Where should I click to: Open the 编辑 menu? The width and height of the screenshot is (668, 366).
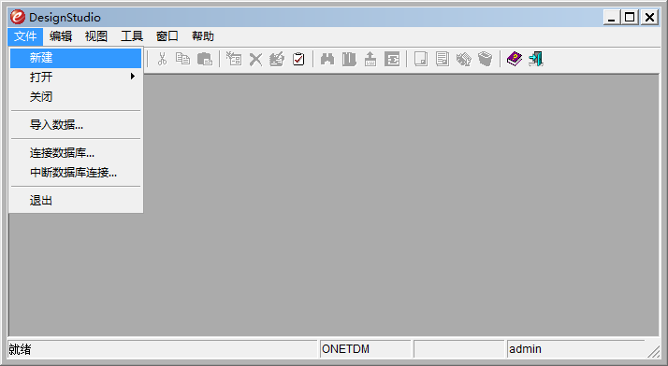[x=61, y=36]
